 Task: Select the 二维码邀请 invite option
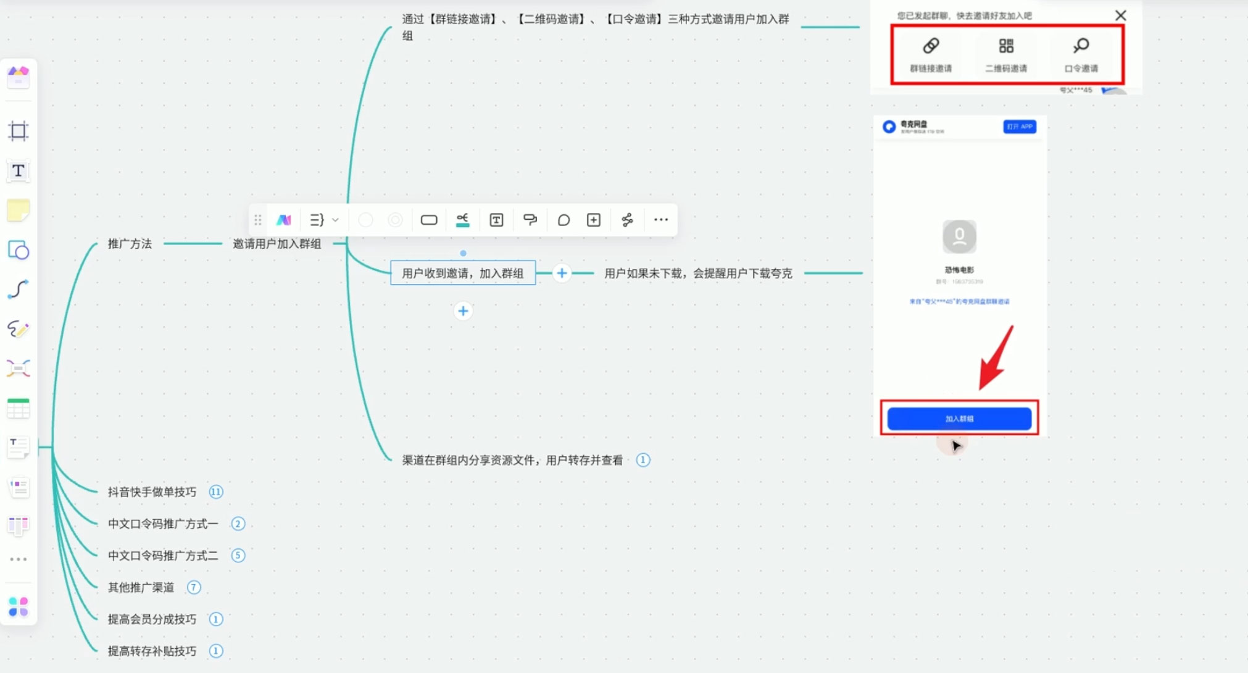(1006, 54)
